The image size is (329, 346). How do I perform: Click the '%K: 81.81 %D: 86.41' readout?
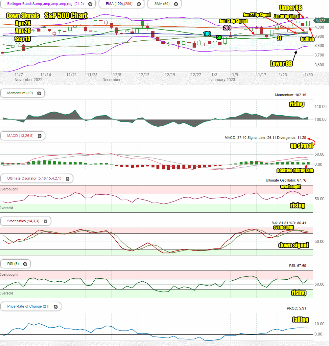click(289, 223)
